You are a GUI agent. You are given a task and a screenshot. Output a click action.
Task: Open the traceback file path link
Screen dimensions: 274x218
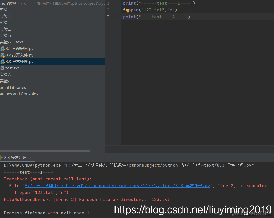[117, 186]
